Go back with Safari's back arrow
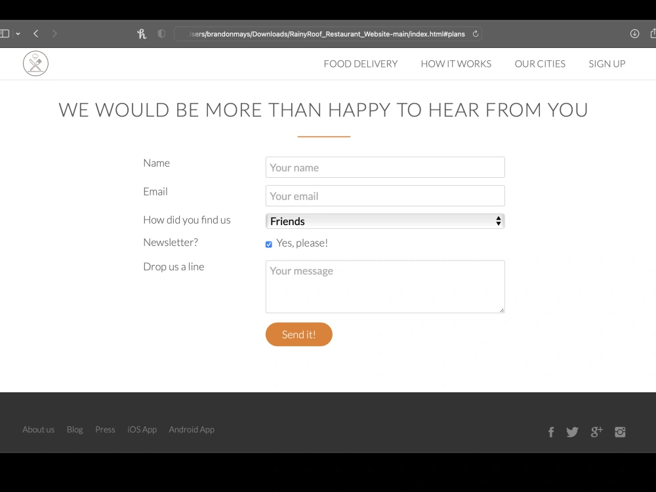656x492 pixels. [36, 33]
